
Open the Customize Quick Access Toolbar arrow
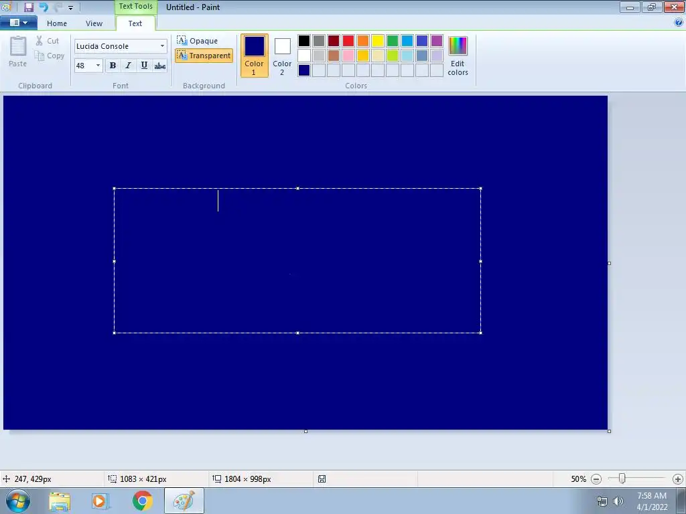(x=70, y=7)
